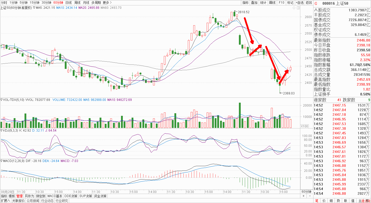Viewport: 371px width, 203px height.
Task: Click the 模板 template tab
Action: [x=12, y=196]
